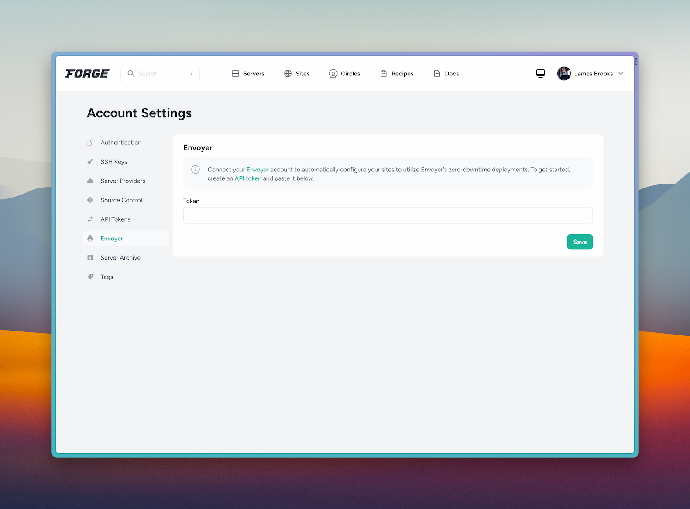Follow the green Envoyer link
Viewport: 690px width, 509px height.
point(257,169)
